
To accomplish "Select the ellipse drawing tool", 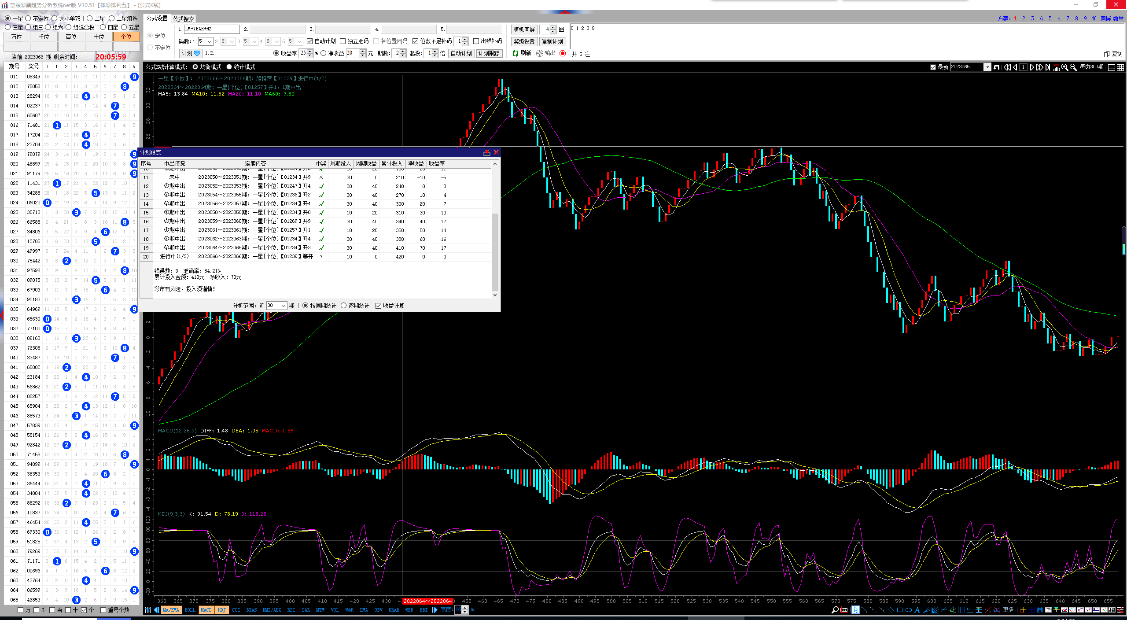I will click(x=909, y=610).
